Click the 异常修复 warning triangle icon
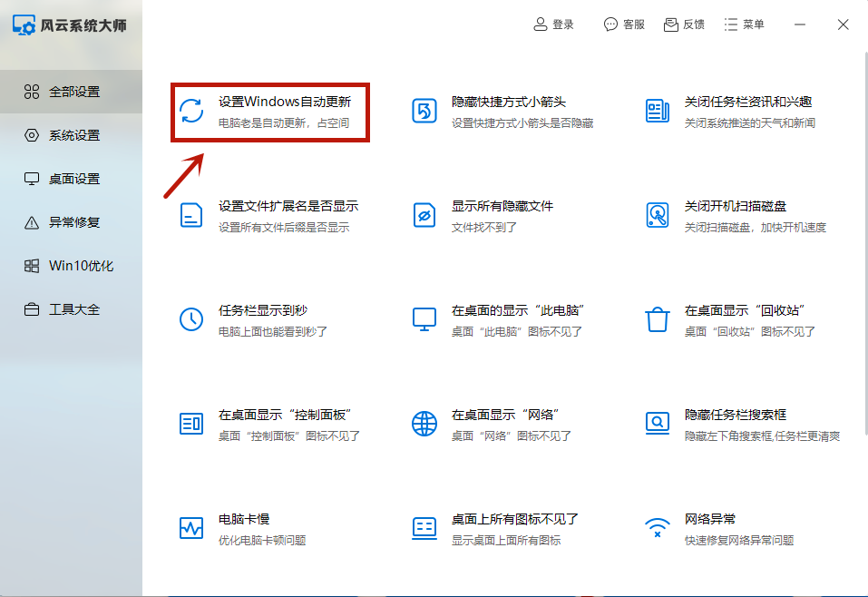This screenshot has width=868, height=597. (x=32, y=222)
